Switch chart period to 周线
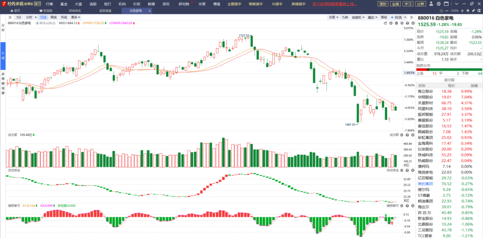Image resolution: width=483 pixels, height=238 pixels. (x=54, y=17)
